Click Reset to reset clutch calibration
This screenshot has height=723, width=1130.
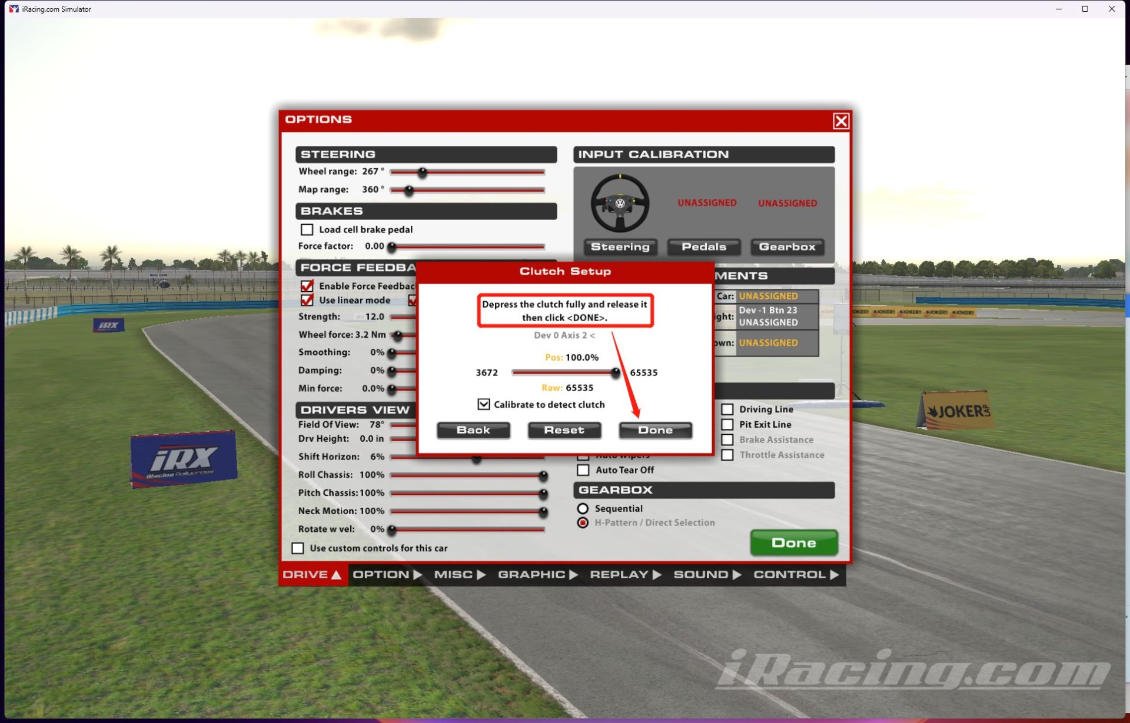coord(564,429)
